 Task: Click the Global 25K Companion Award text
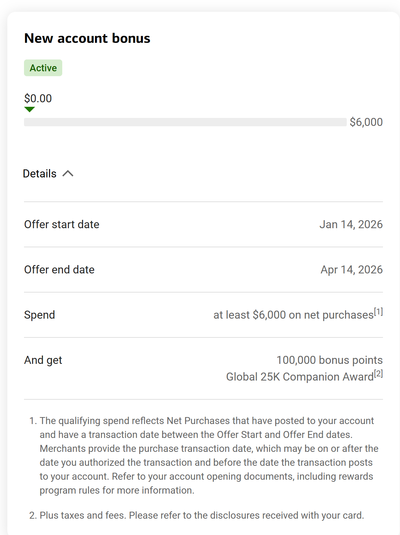pyautogui.click(x=300, y=377)
